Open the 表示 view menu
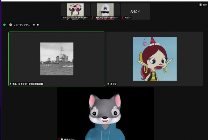This screenshot has height=140, width=208. click(x=205, y=5)
